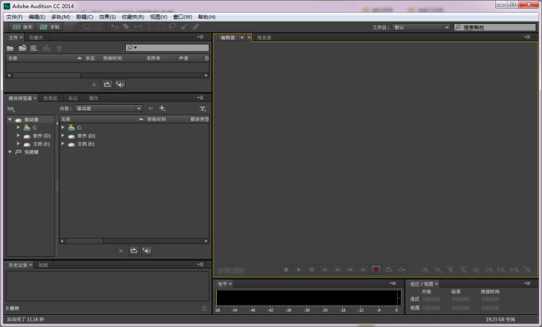542x327 pixels.
Task: Open file icon in Files panel
Action: coord(10,49)
